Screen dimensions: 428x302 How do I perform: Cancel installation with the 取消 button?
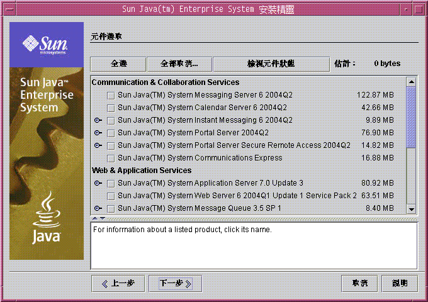pyautogui.click(x=359, y=284)
